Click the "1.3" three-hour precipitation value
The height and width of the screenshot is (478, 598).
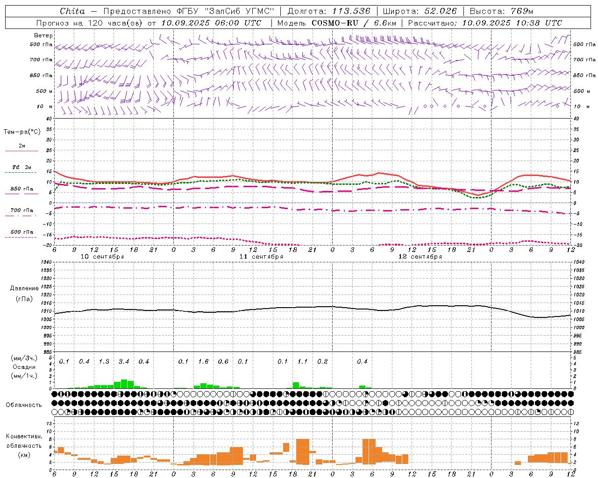104,362
